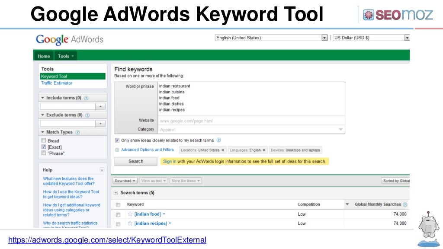443x249 pixels.
Task: Open the Tools menu
Action: 66,56
